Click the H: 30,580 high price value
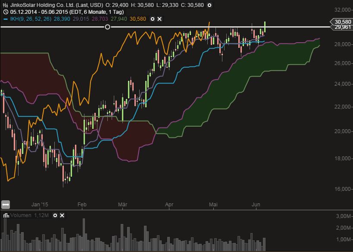Image resolution: width=353 pixels, height=252 pixels. [x=144, y=5]
